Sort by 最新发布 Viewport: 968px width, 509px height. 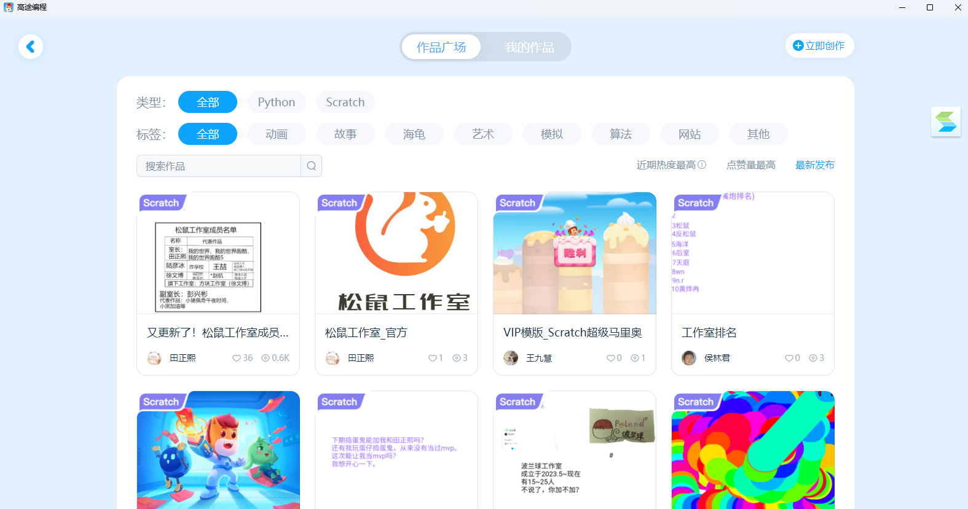point(815,165)
